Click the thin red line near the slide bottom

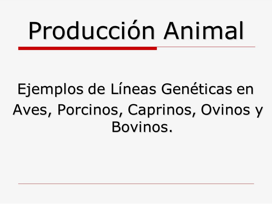(136, 184)
